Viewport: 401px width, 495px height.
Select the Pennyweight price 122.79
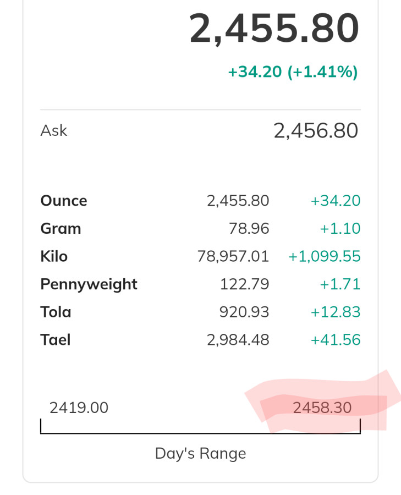tap(245, 284)
